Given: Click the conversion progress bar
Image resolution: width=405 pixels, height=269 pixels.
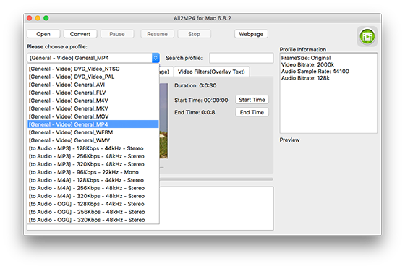Looking at the screenshot, I should 216,179.
